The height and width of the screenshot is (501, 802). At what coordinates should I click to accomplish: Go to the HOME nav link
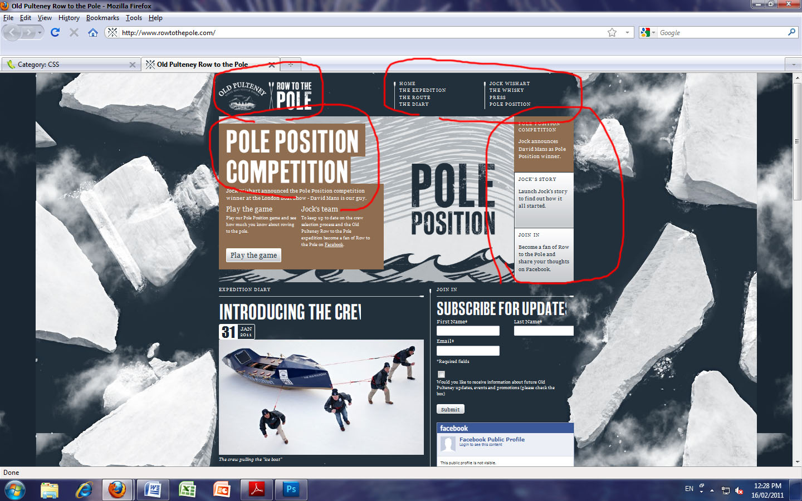click(407, 83)
